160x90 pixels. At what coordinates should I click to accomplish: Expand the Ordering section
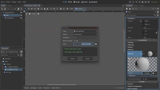tap(130, 45)
